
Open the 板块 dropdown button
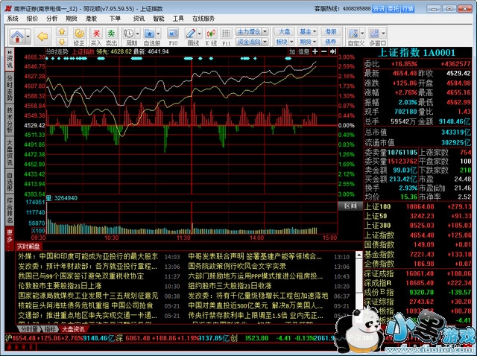(x=285, y=42)
